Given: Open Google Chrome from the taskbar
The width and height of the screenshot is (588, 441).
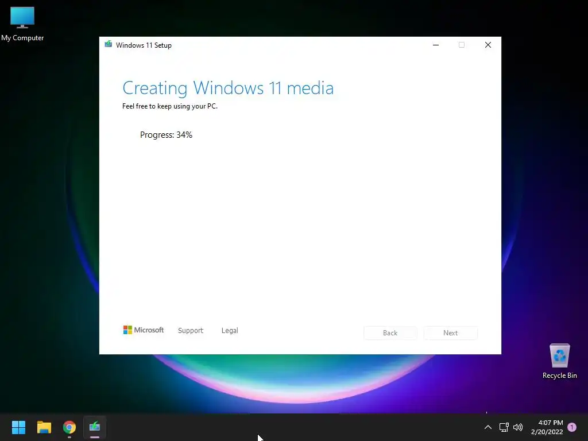Looking at the screenshot, I should [x=69, y=427].
